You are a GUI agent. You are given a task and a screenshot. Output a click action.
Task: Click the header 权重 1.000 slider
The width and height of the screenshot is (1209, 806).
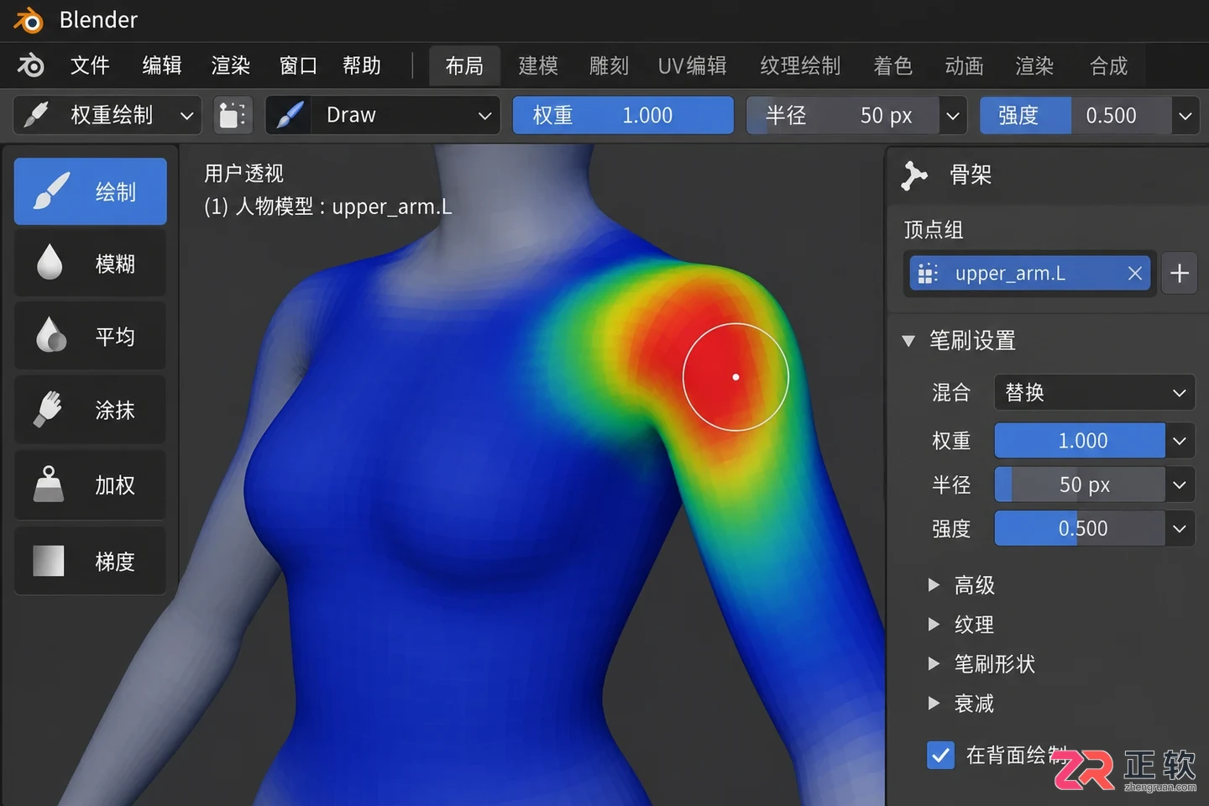click(623, 115)
